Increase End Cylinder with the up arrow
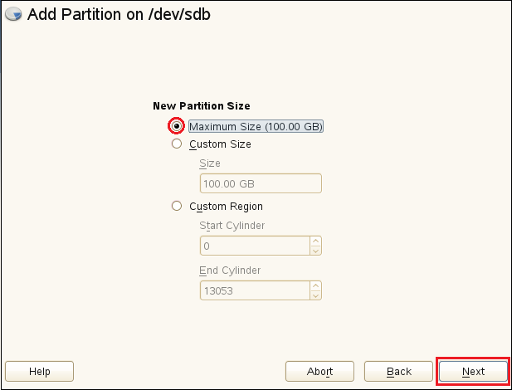Viewport: 512px width, 390px height. (x=315, y=286)
